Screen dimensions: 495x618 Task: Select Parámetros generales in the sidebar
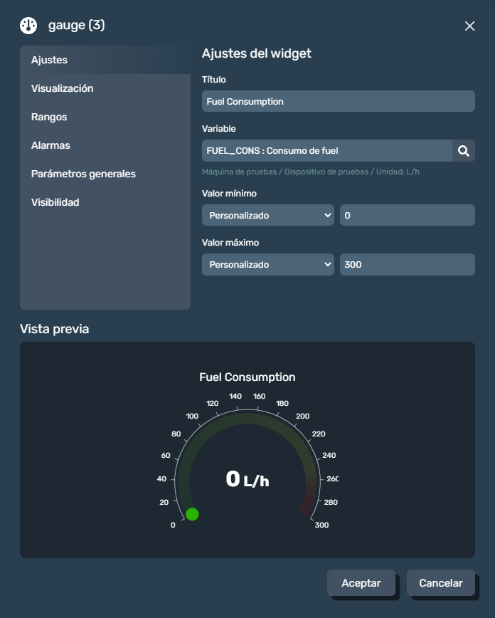pyautogui.click(x=83, y=174)
